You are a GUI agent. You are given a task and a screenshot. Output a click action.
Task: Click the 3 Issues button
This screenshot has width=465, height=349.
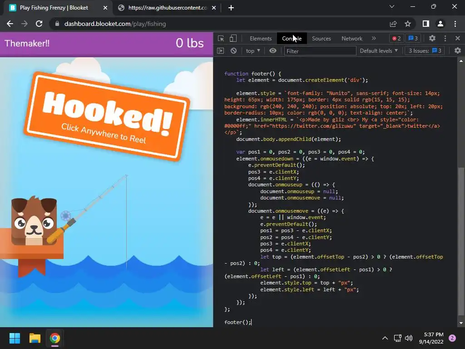click(x=425, y=51)
